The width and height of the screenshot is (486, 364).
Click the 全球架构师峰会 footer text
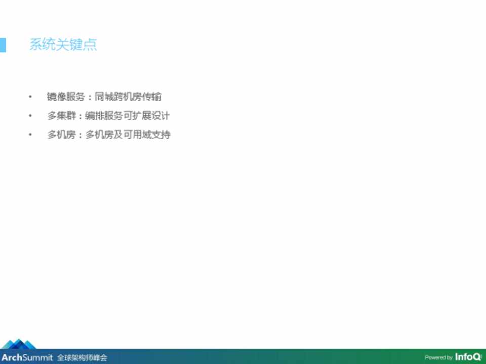82,357
